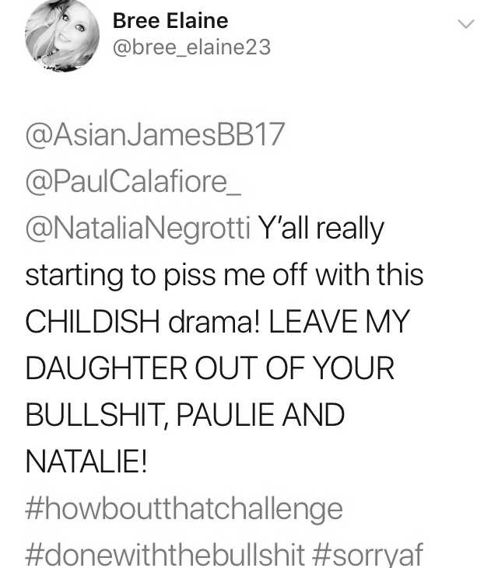Open the Bree Elaine display name

[170, 21]
